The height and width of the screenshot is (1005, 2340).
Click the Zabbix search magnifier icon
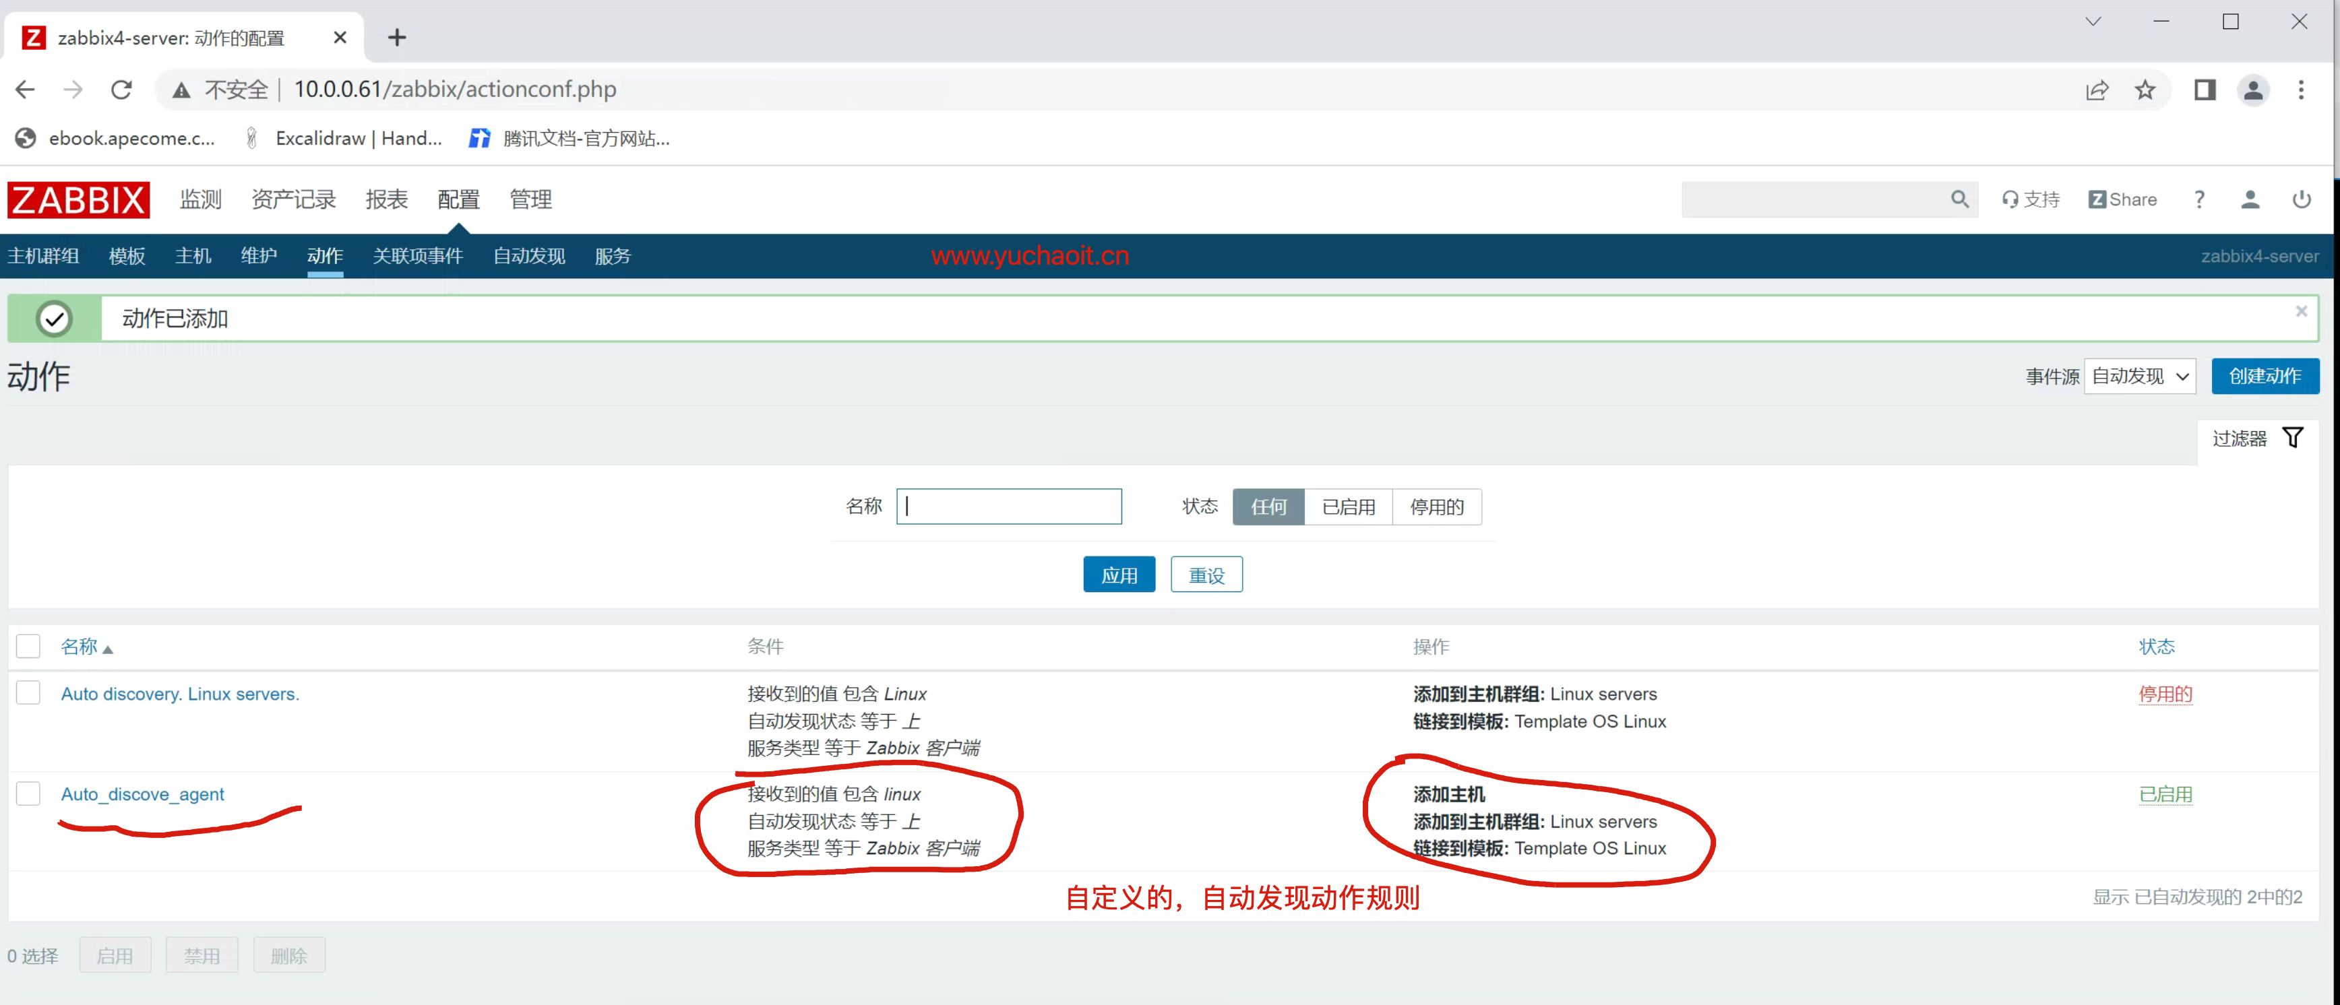pos(1959,199)
